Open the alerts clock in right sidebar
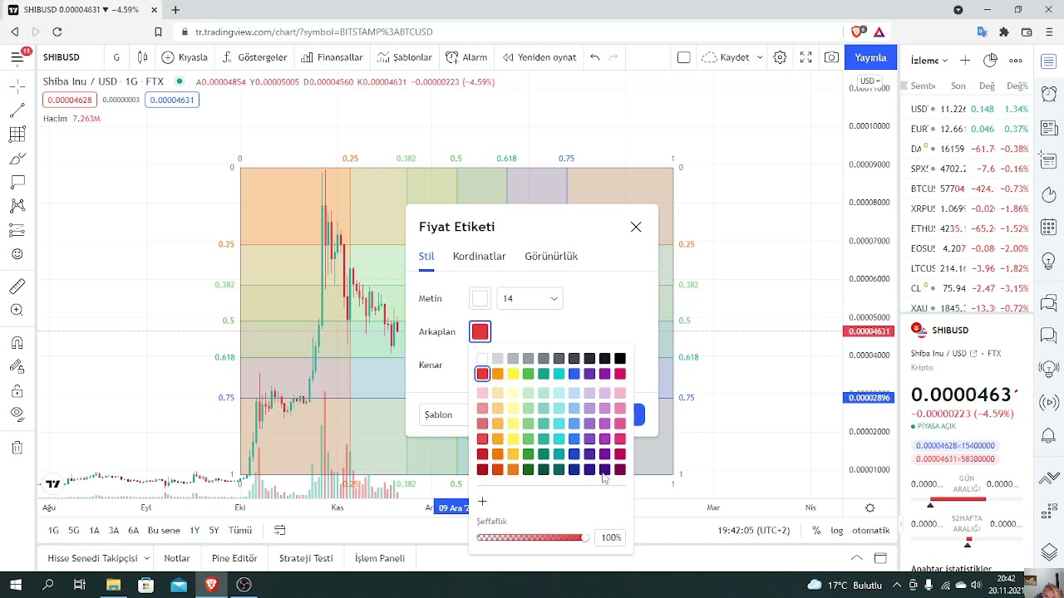 coord(1049,95)
